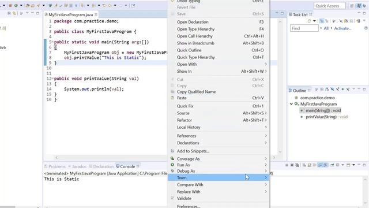Open the Open Console dropdown arrow
The height and width of the screenshot is (208, 369).
[x=353, y=165]
